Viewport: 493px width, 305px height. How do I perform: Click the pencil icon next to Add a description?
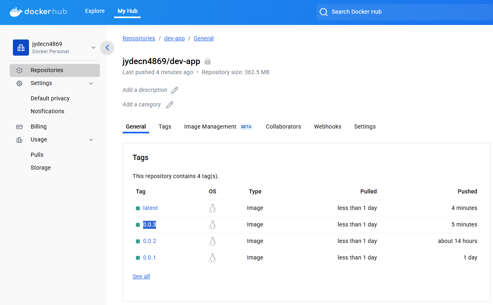click(175, 90)
